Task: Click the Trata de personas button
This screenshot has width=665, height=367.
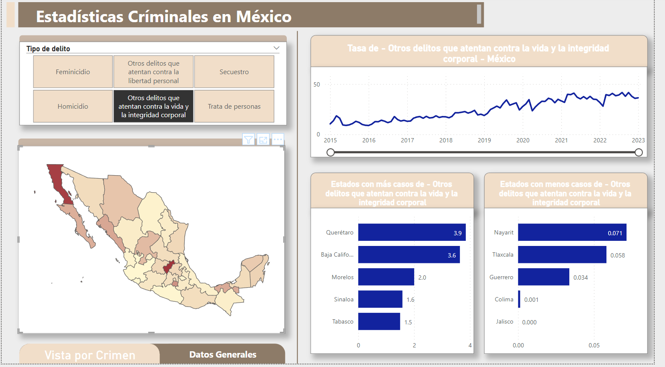Action: coord(234,106)
